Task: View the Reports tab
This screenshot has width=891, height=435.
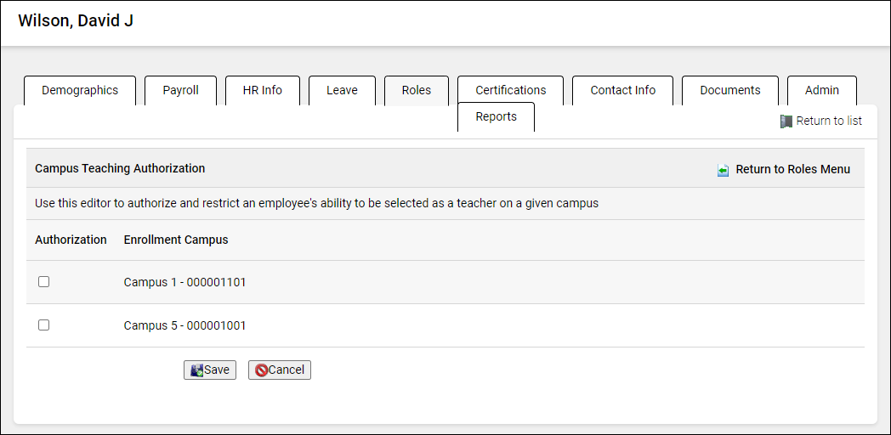Action: point(496,117)
